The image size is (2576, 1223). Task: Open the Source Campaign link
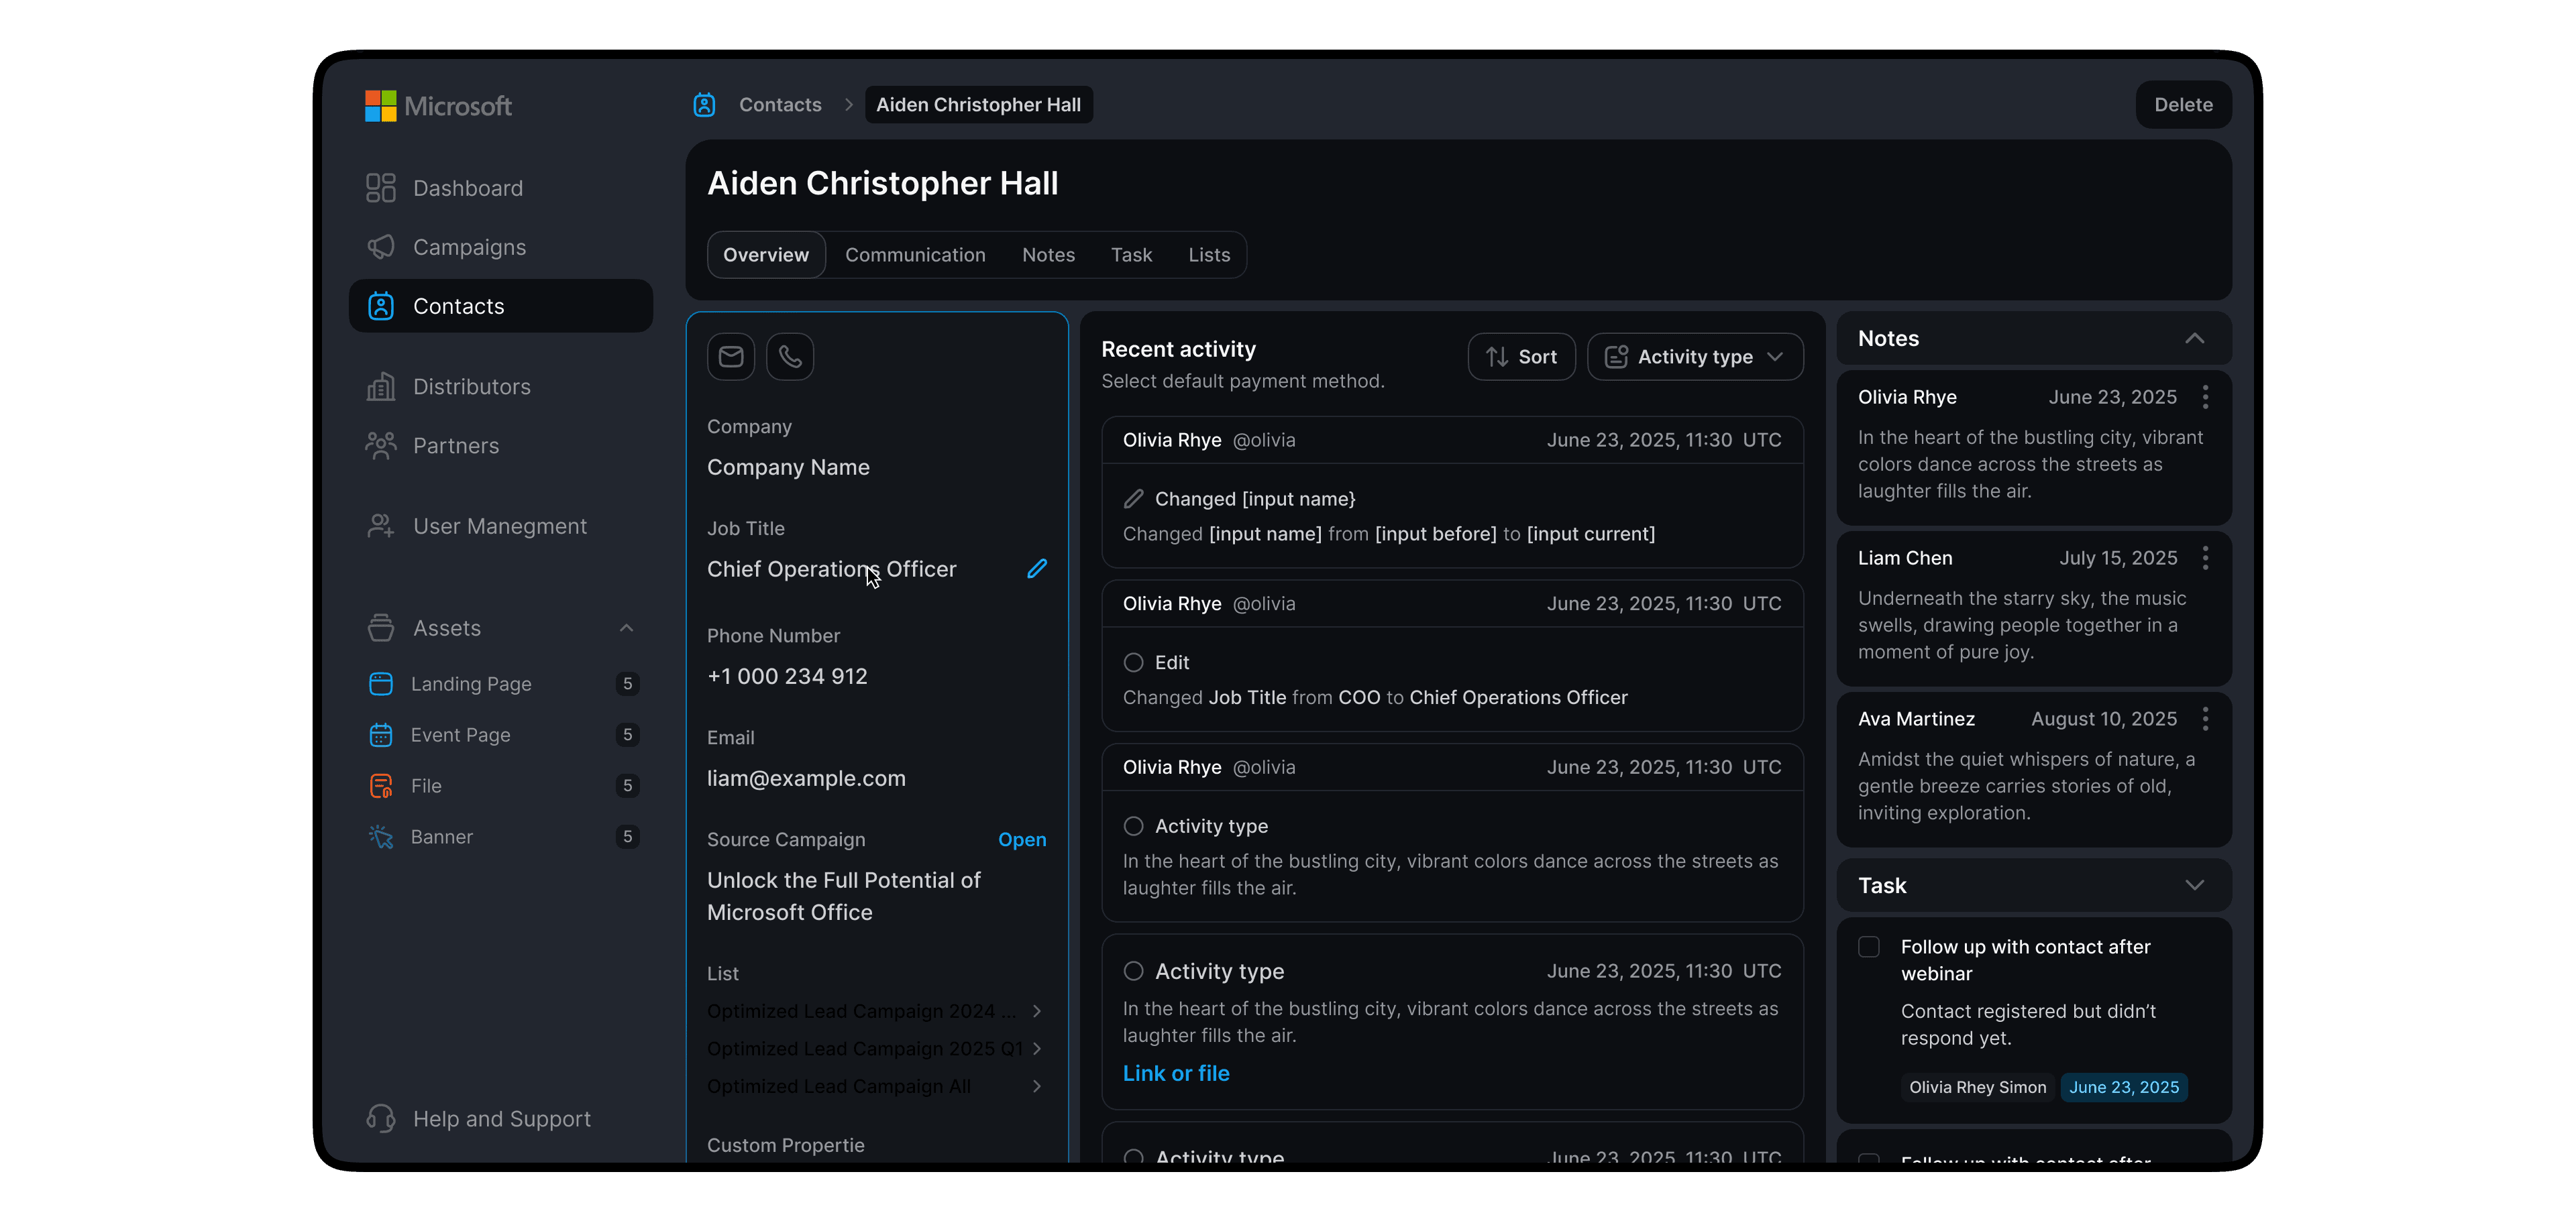point(1021,839)
